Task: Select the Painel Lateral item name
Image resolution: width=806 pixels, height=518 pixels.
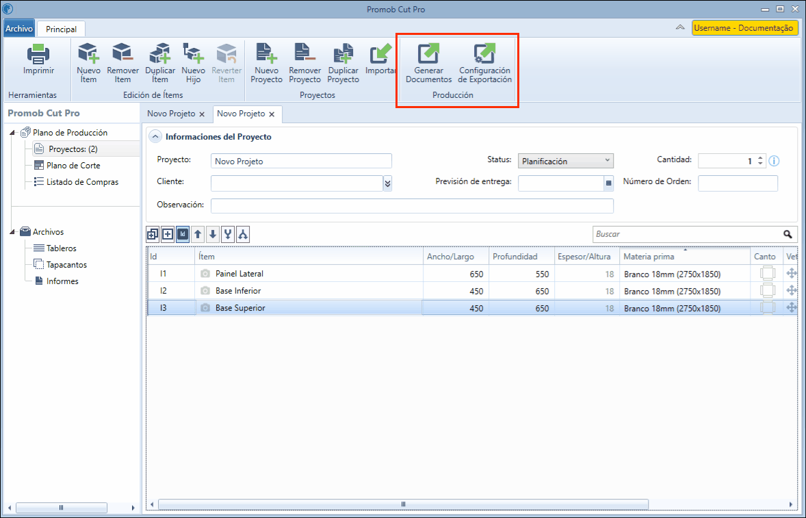Action: coord(239,274)
